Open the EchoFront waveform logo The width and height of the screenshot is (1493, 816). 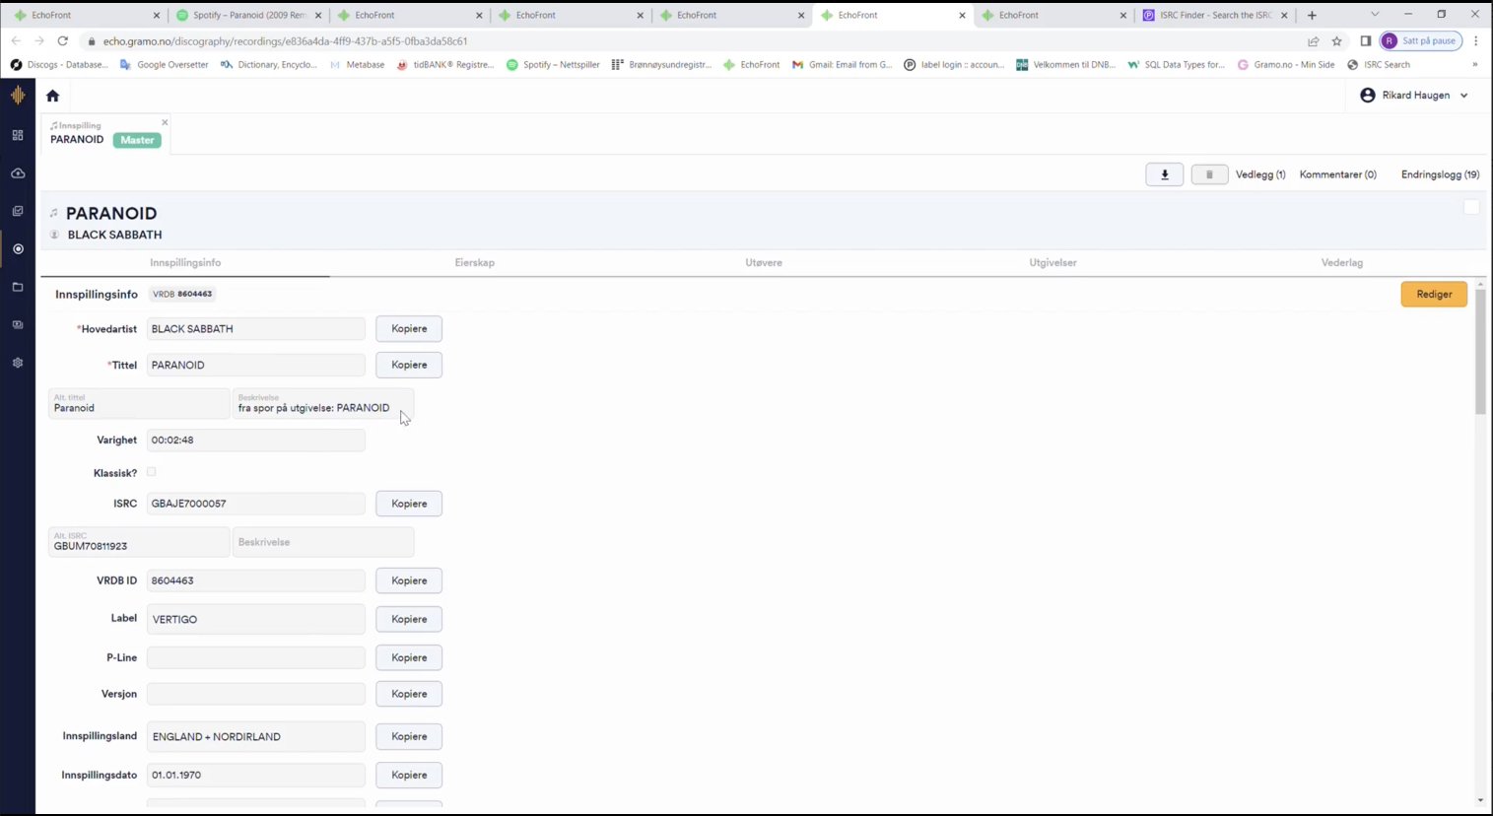pos(18,95)
